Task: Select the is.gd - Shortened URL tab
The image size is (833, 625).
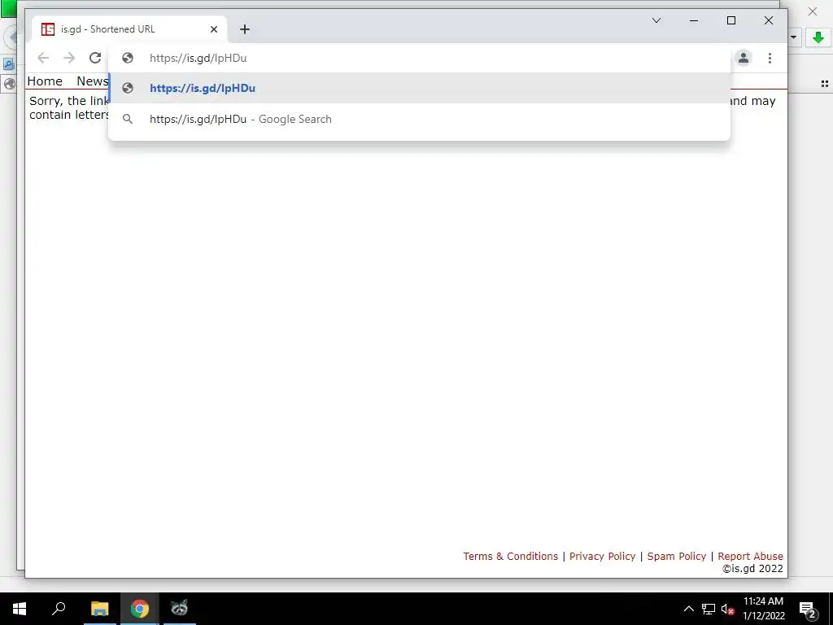Action: [x=129, y=29]
